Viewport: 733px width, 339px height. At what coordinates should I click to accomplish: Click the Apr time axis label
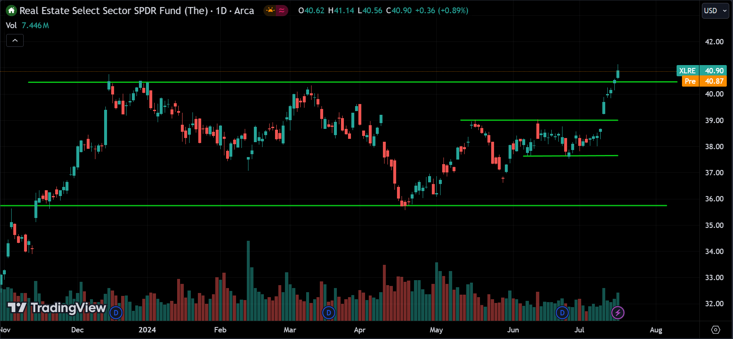[360, 330]
